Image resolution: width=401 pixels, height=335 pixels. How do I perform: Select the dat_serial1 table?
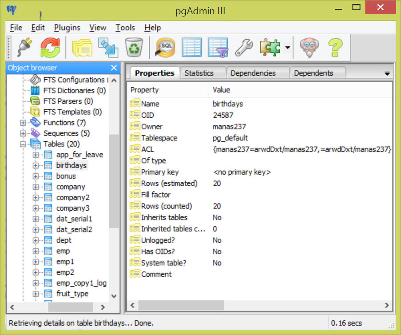tap(74, 219)
